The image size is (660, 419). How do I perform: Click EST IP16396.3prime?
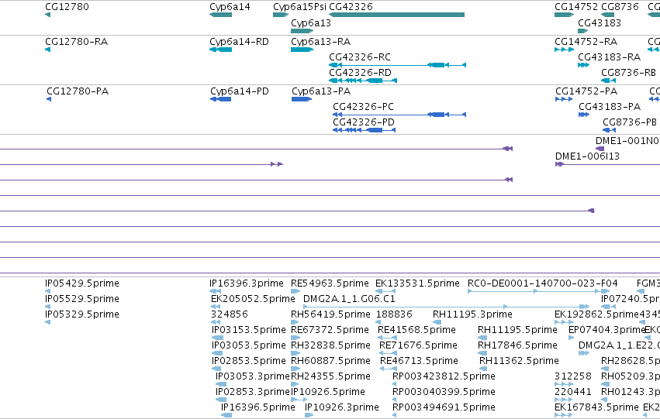[247, 283]
